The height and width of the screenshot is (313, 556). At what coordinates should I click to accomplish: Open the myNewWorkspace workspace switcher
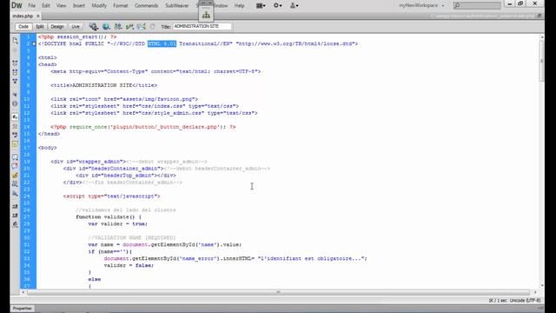point(421,5)
